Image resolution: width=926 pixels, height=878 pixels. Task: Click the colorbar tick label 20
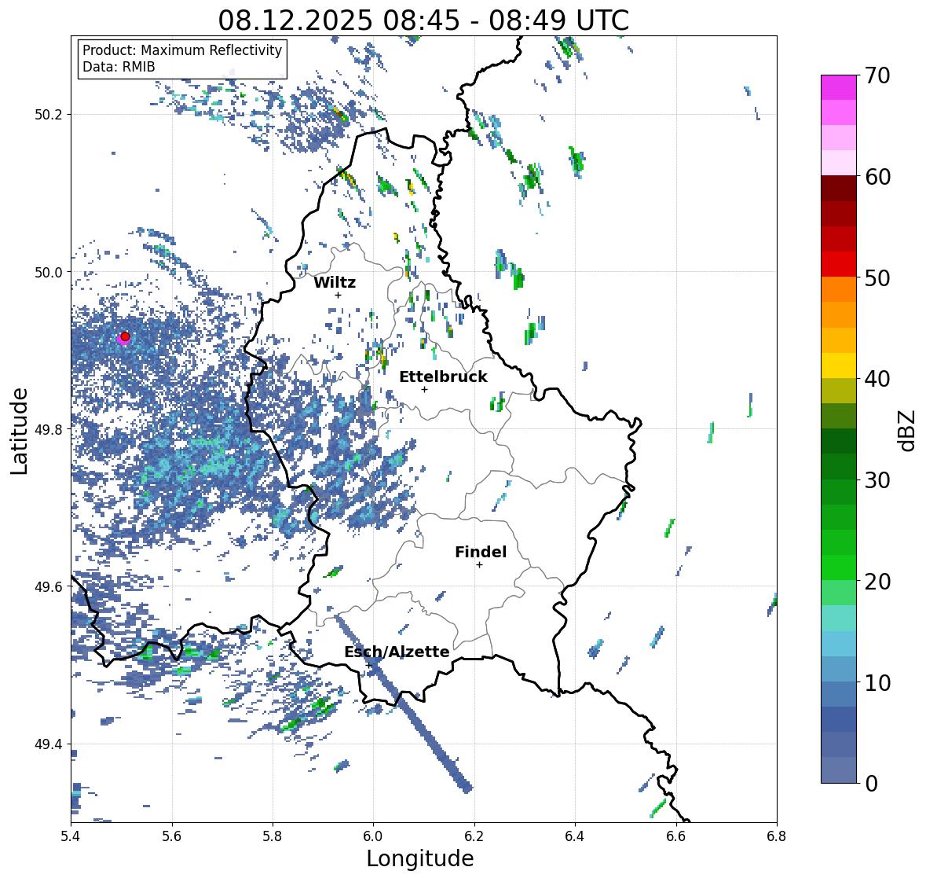point(877,582)
